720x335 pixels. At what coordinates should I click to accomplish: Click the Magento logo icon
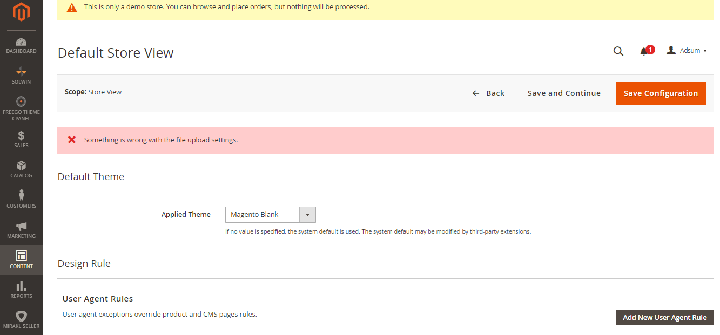(x=21, y=12)
